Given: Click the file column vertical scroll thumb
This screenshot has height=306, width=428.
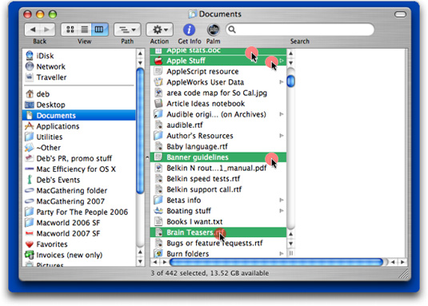Looking at the screenshot, I should (x=290, y=81).
